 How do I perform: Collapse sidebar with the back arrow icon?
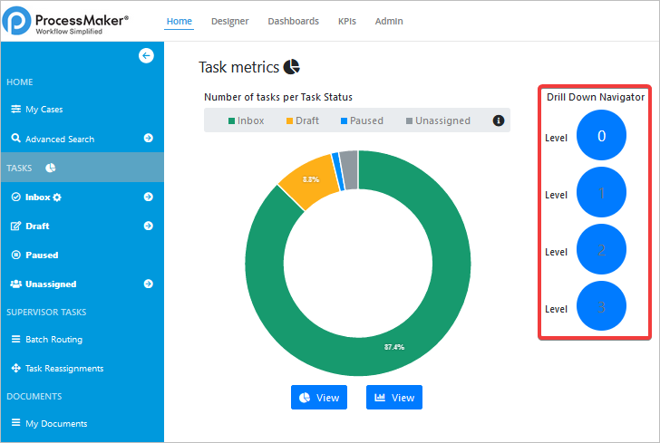click(146, 56)
